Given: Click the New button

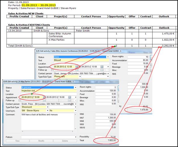Looking at the screenshot, I should (x=17, y=141).
